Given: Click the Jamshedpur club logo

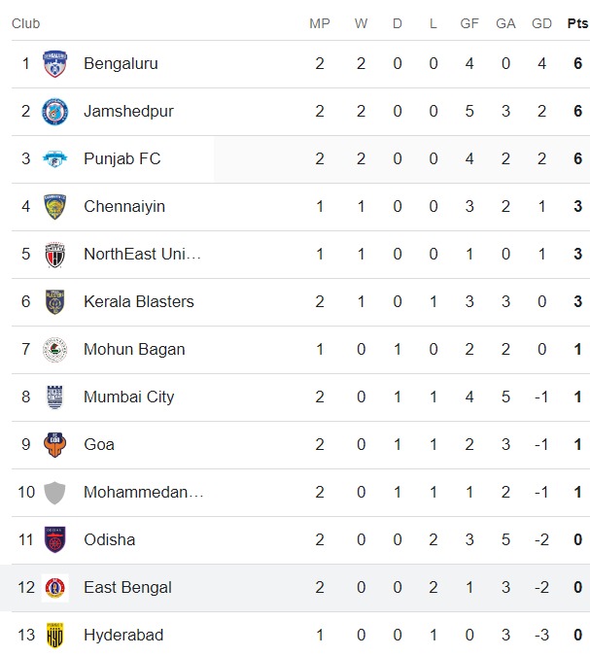Looking at the screenshot, I should pyautogui.click(x=55, y=112).
